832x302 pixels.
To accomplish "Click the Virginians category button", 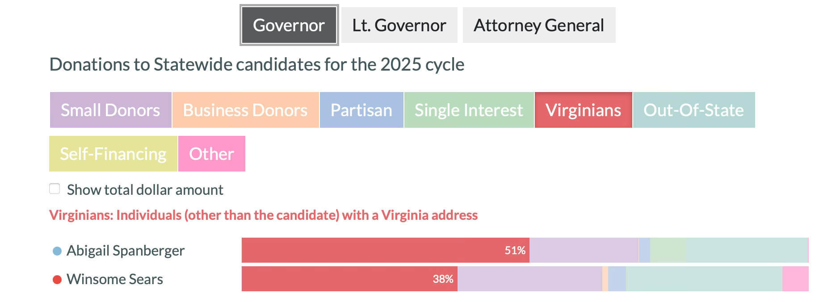I will coord(583,110).
